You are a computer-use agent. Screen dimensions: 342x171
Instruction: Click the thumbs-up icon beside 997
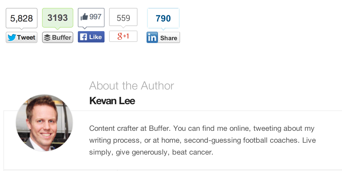pos(84,17)
